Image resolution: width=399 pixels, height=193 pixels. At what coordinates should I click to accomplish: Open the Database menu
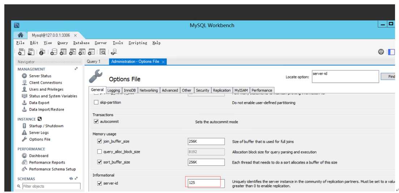point(81,43)
